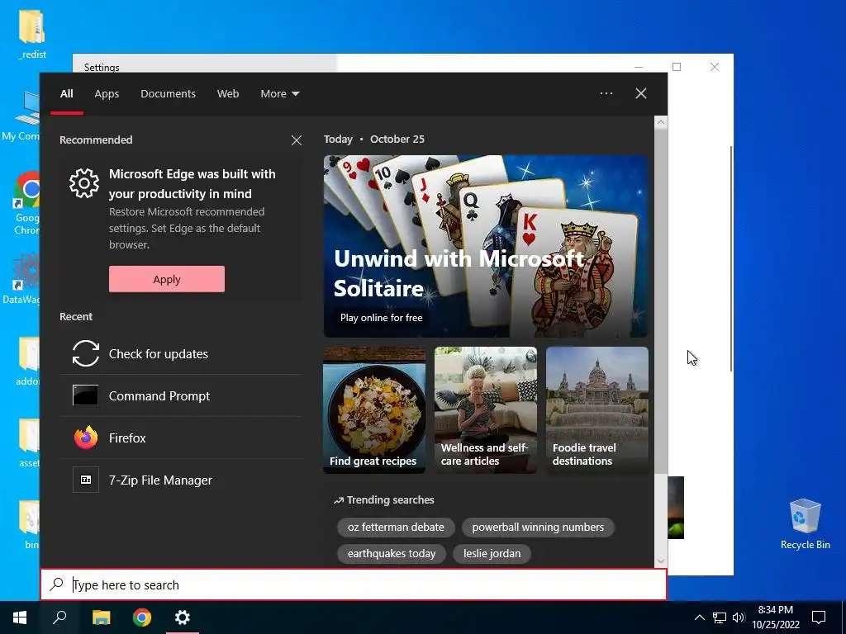Close the Settings window
846x634 pixels.
point(715,67)
